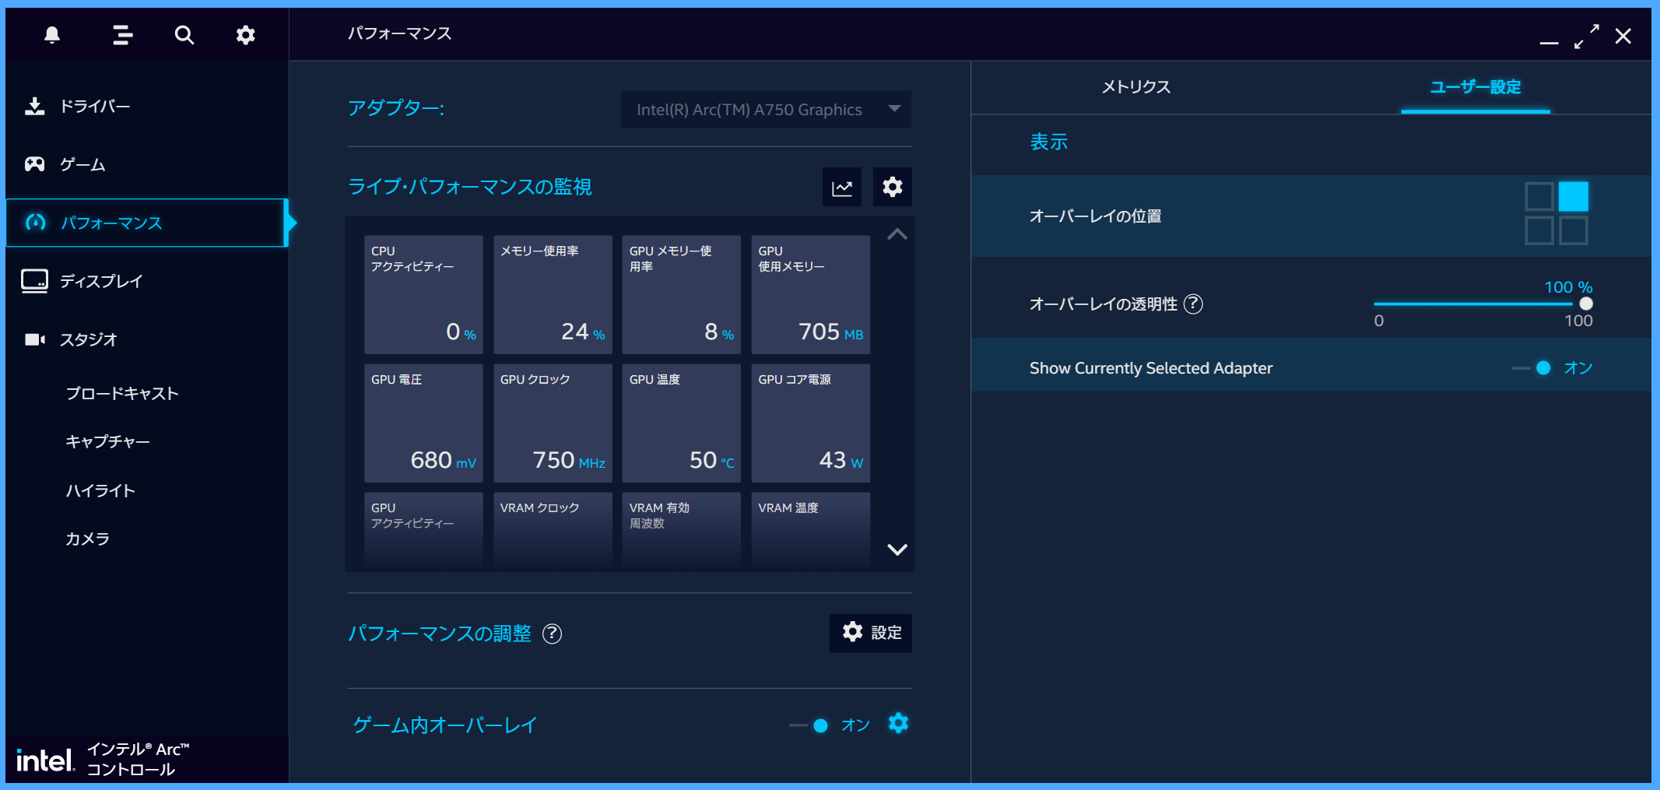Screen dimensions: 1660x790
Task: Select パフォーマンス in the sidebar
Action: (147, 223)
